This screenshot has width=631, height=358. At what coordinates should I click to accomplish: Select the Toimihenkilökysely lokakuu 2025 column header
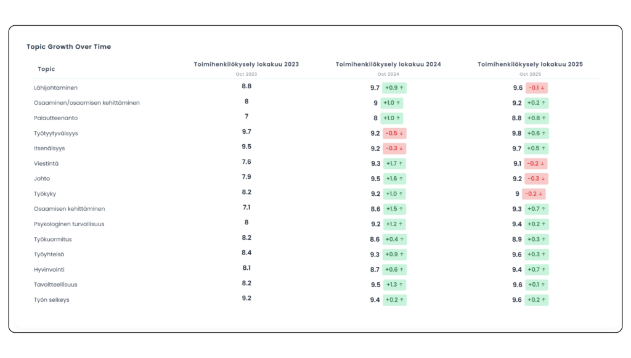530,64
